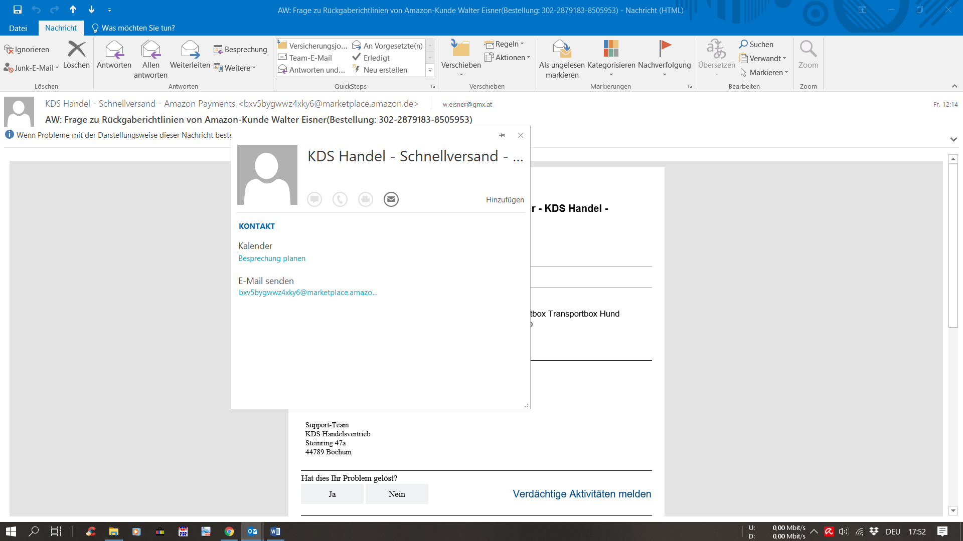Click the Nein button
This screenshot has width=963, height=541.
[x=397, y=494]
